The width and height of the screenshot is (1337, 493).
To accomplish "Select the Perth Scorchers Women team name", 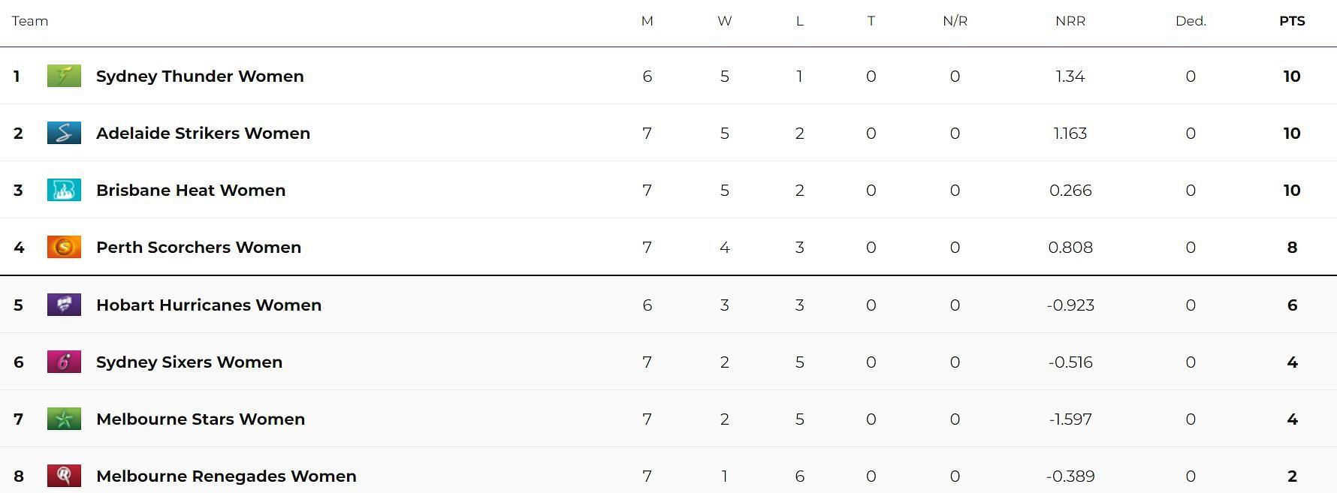I will (198, 247).
